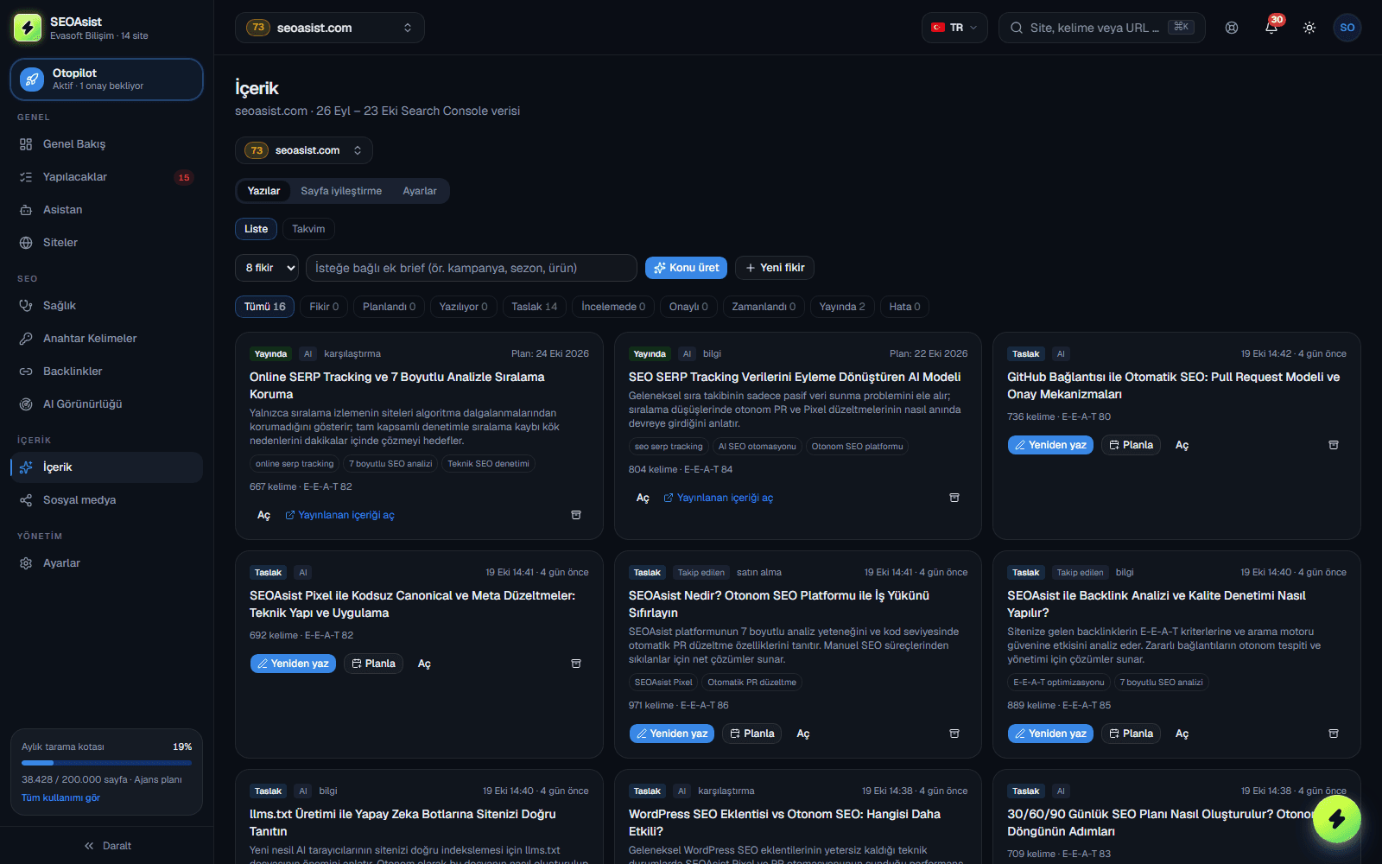Open Anahtar Kelimeler keywords page

(106, 339)
